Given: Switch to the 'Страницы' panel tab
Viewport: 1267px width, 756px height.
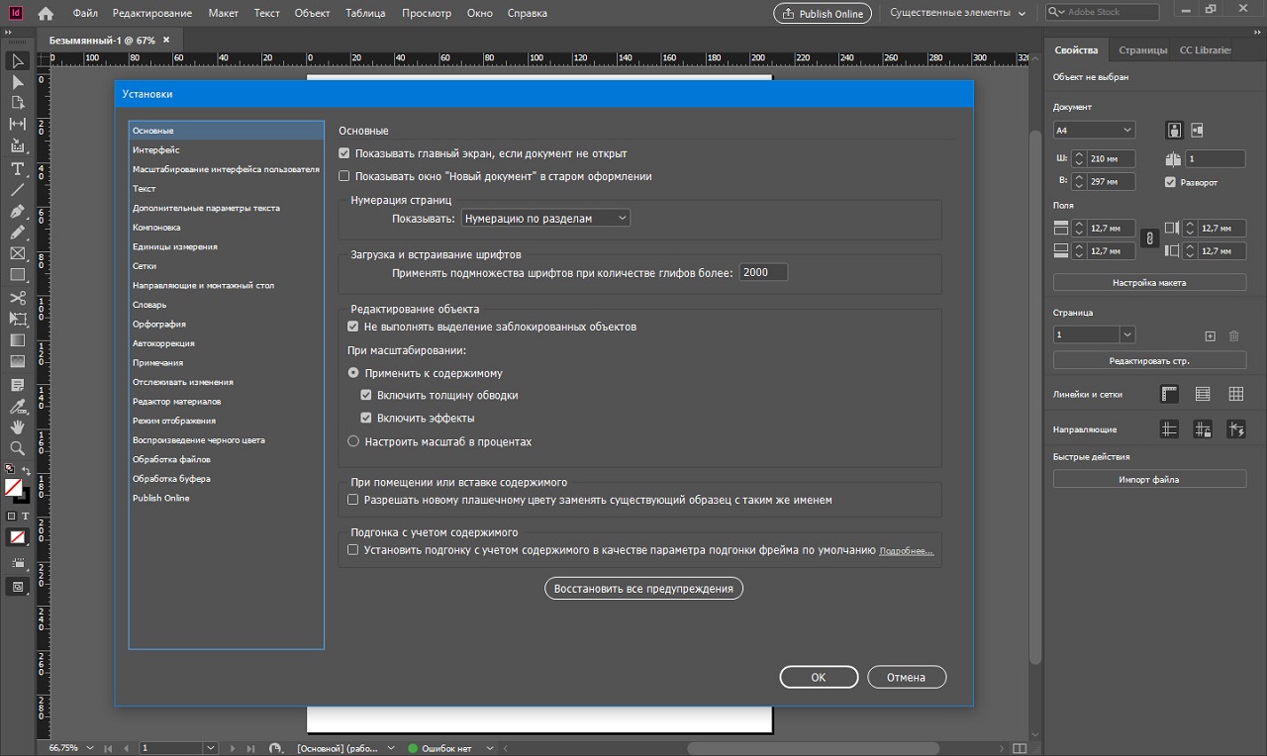Looking at the screenshot, I should click(x=1142, y=49).
